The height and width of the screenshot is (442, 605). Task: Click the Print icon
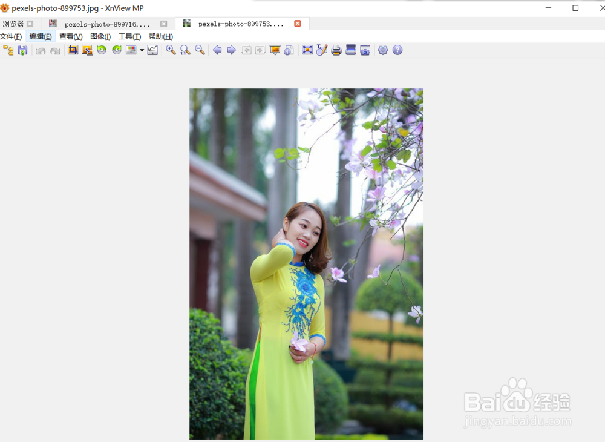click(336, 50)
